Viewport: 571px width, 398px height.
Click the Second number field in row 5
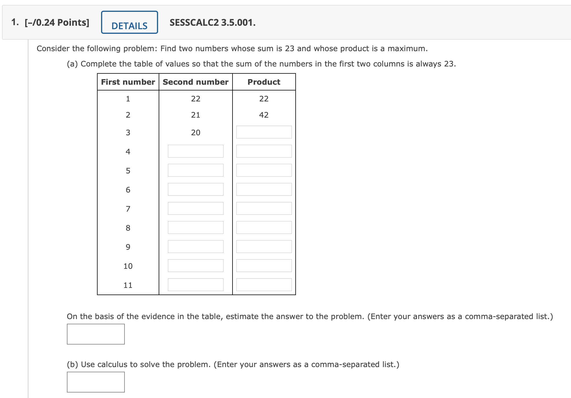(x=196, y=170)
